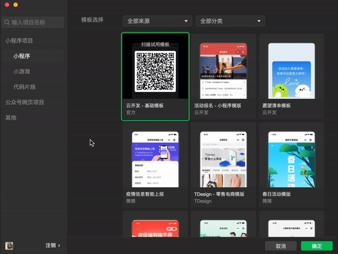Click the 取消 cancel button
338x254 pixels.
coord(281,246)
